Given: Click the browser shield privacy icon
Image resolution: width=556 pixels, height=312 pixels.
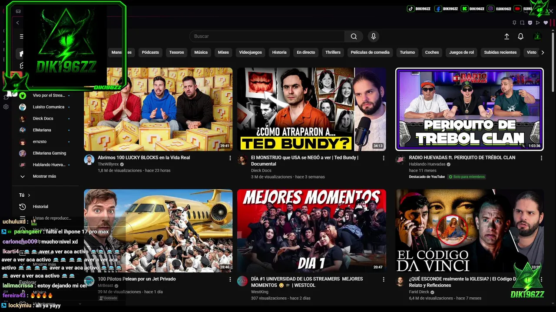Looking at the screenshot, I should click(x=530, y=23).
